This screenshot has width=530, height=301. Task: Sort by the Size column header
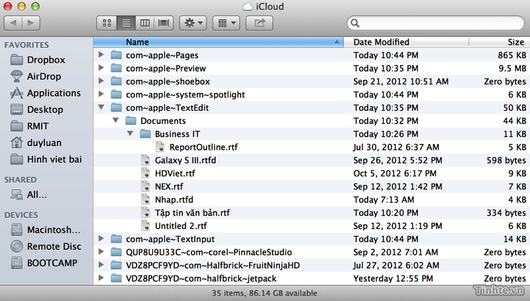(500, 42)
